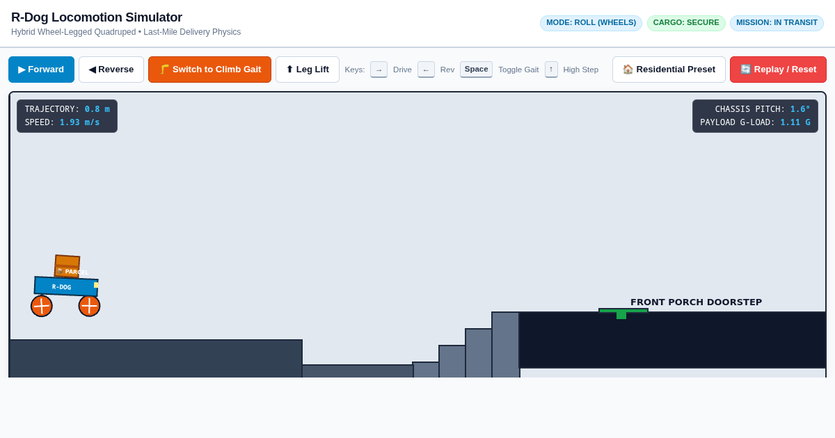This screenshot has width=835, height=438.
Task: Click the Chassis Pitch and G-Load panel
Action: pos(755,116)
